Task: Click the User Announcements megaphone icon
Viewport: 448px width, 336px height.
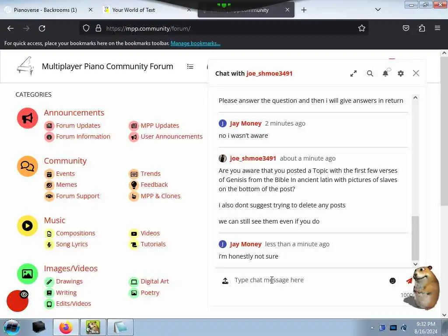Action: point(134,137)
